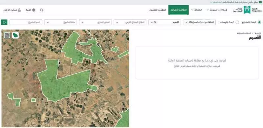
Task: Expand حالة المشروع dropdown
Action: (x=61, y=22)
